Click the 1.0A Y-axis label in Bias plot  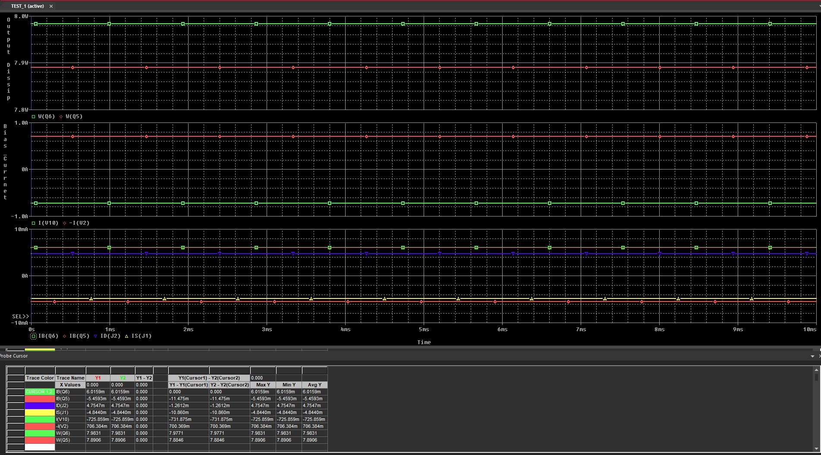pyautogui.click(x=21, y=123)
